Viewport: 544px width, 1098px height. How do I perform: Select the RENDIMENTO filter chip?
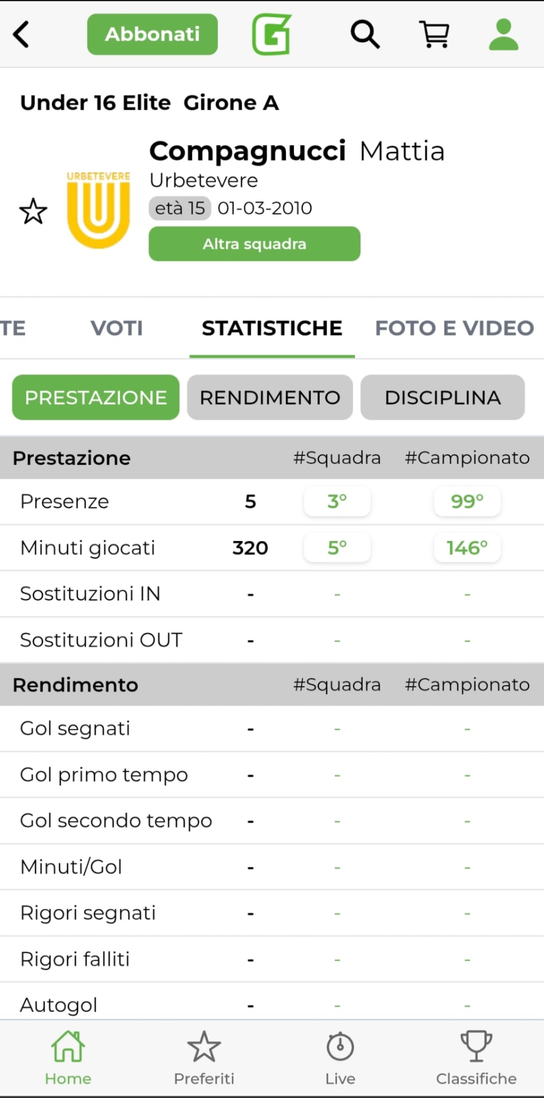(x=270, y=397)
